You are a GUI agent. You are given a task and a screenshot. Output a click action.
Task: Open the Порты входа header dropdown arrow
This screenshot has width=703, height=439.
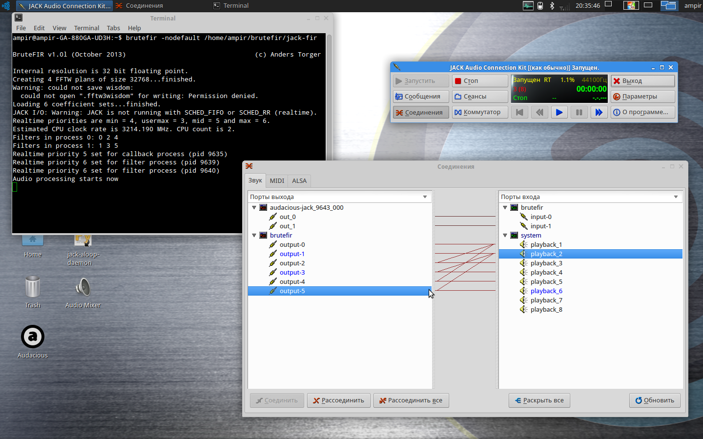[676, 197]
